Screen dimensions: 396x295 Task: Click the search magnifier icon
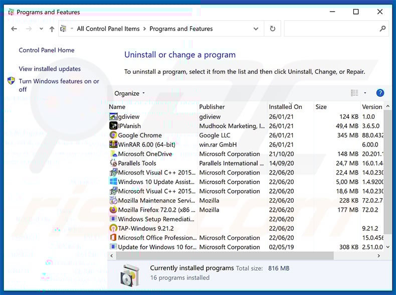[x=382, y=29]
